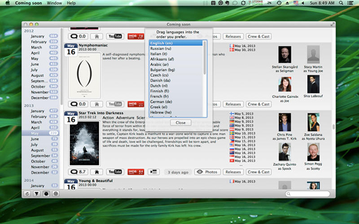This screenshot has height=224, width=359.
Task: Select January under 2012 in the sidebar
Action: tap(41, 36)
